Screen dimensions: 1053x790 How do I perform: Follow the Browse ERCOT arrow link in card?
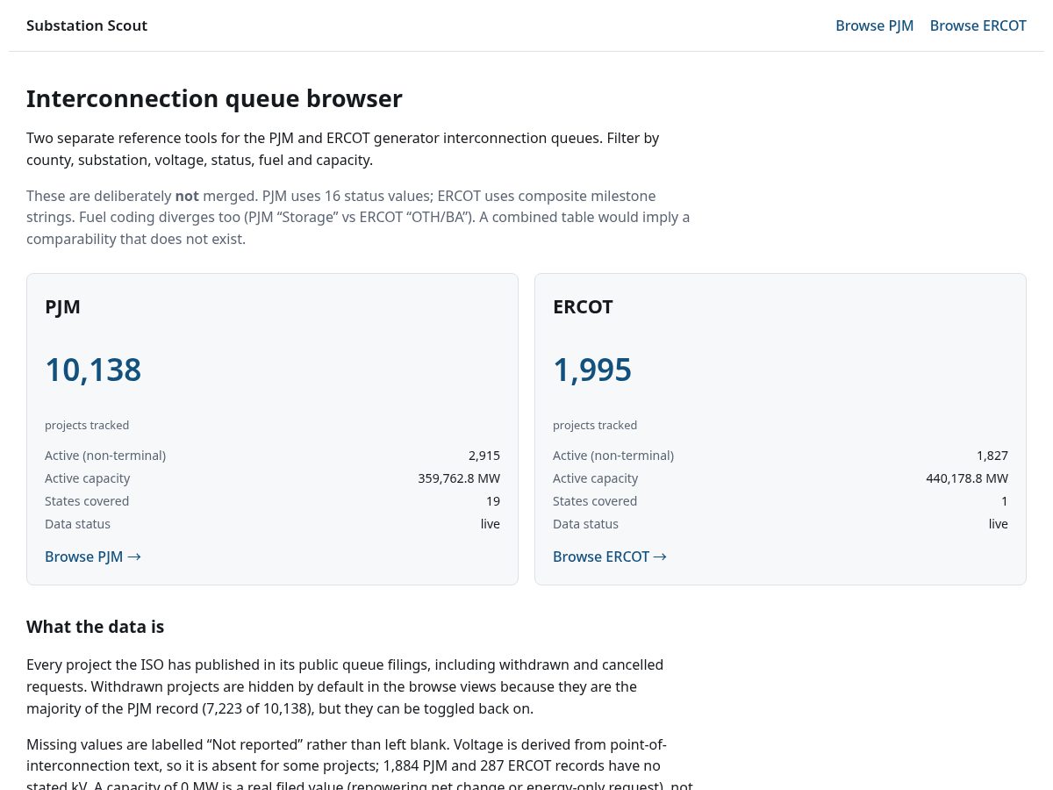pyautogui.click(x=610, y=557)
